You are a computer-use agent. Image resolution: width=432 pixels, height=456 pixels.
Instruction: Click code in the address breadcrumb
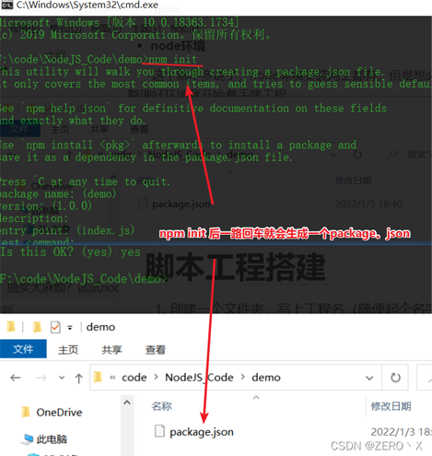point(134,377)
